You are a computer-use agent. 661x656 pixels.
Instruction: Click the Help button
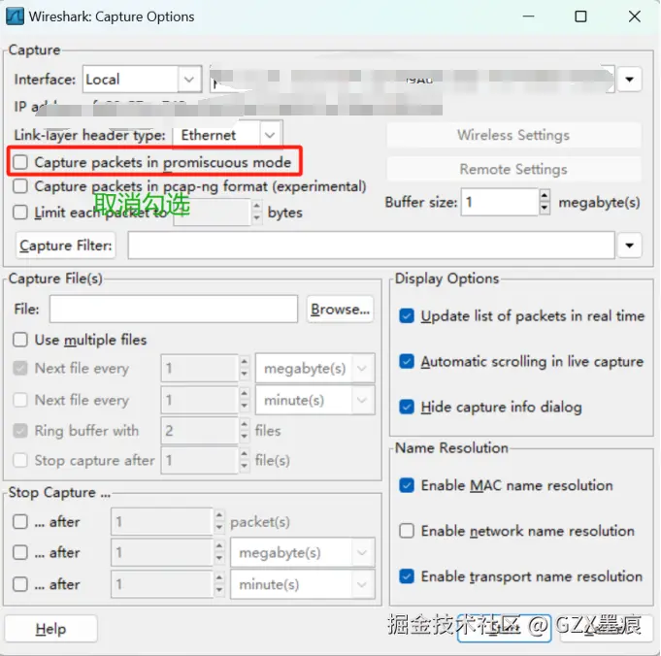[x=50, y=629]
